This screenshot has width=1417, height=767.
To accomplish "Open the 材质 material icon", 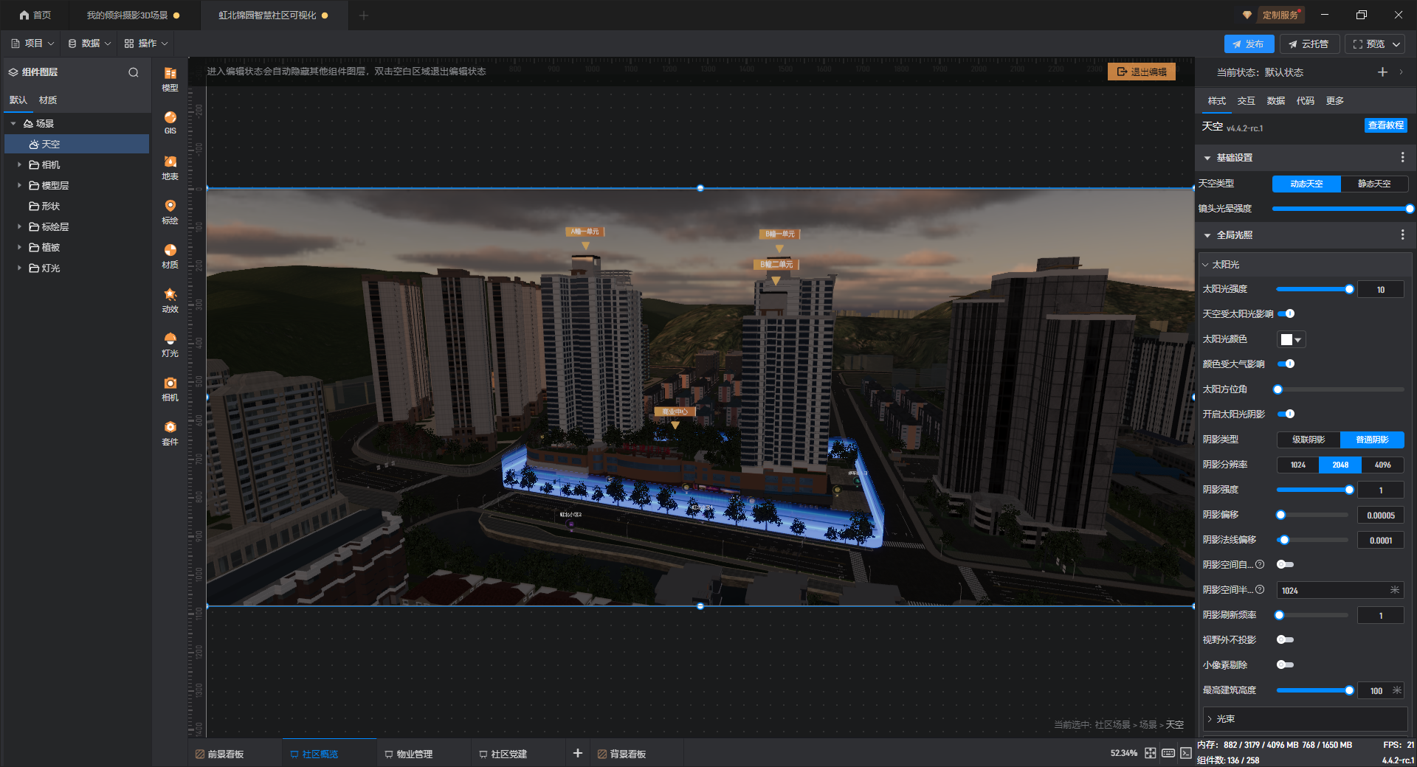I will point(170,256).
